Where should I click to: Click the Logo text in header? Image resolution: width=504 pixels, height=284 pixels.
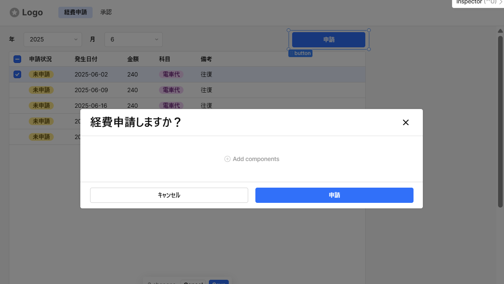click(x=33, y=13)
